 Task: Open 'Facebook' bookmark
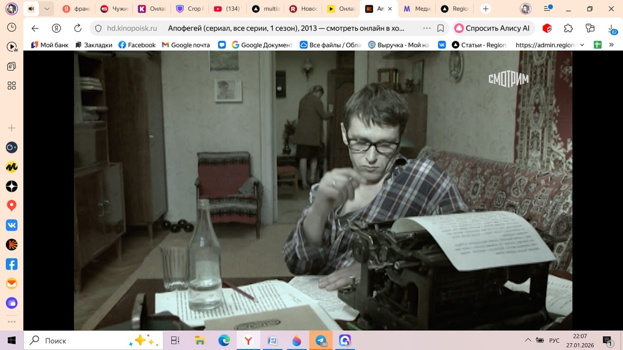[137, 45]
